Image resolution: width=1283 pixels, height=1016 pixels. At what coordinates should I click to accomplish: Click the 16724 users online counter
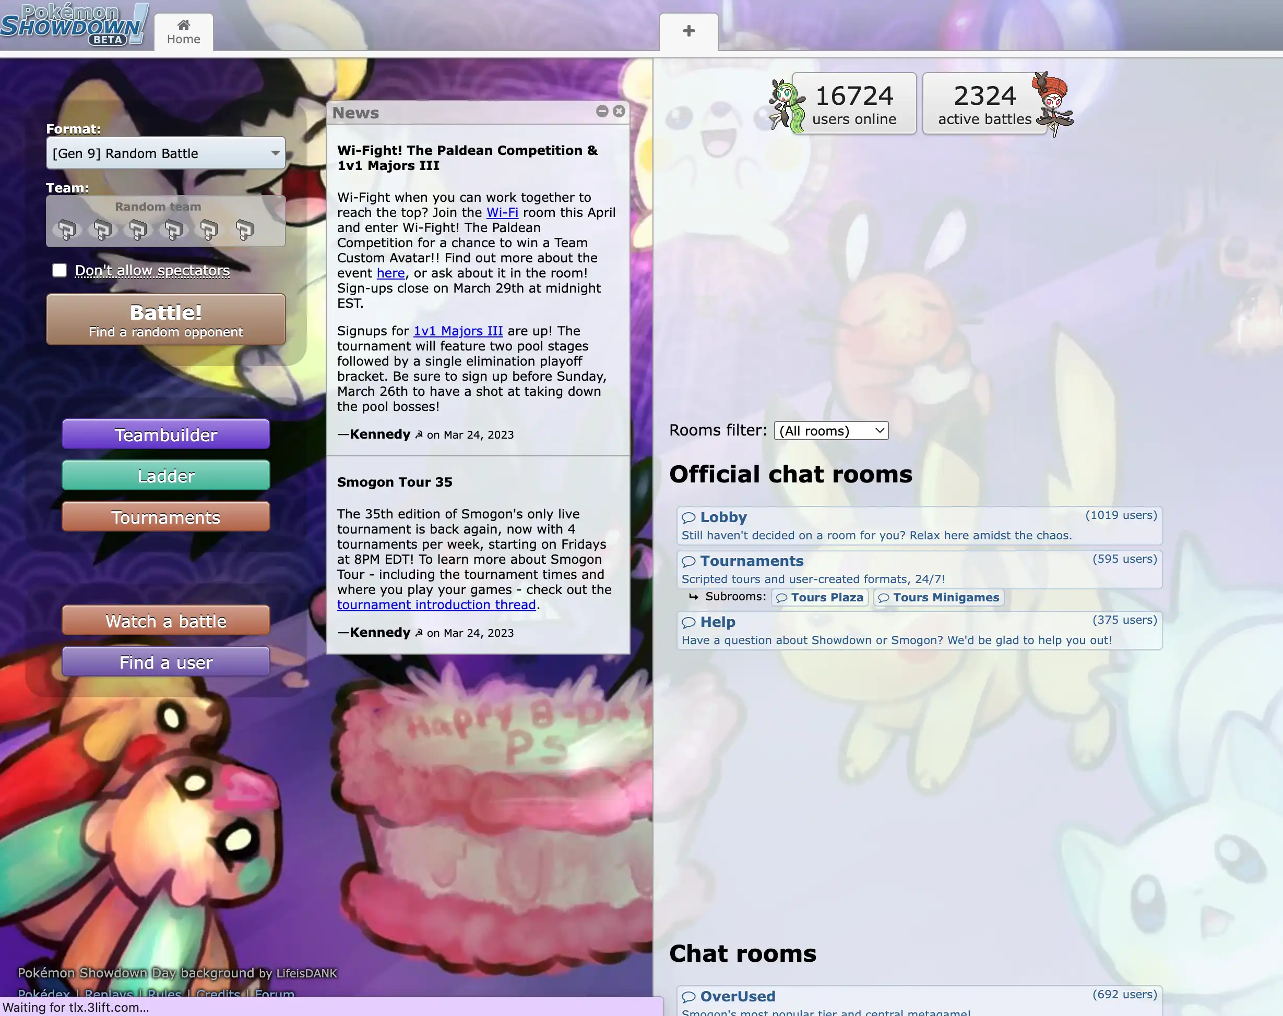click(x=854, y=103)
